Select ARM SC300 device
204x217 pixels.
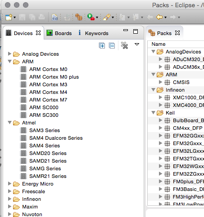44,115
